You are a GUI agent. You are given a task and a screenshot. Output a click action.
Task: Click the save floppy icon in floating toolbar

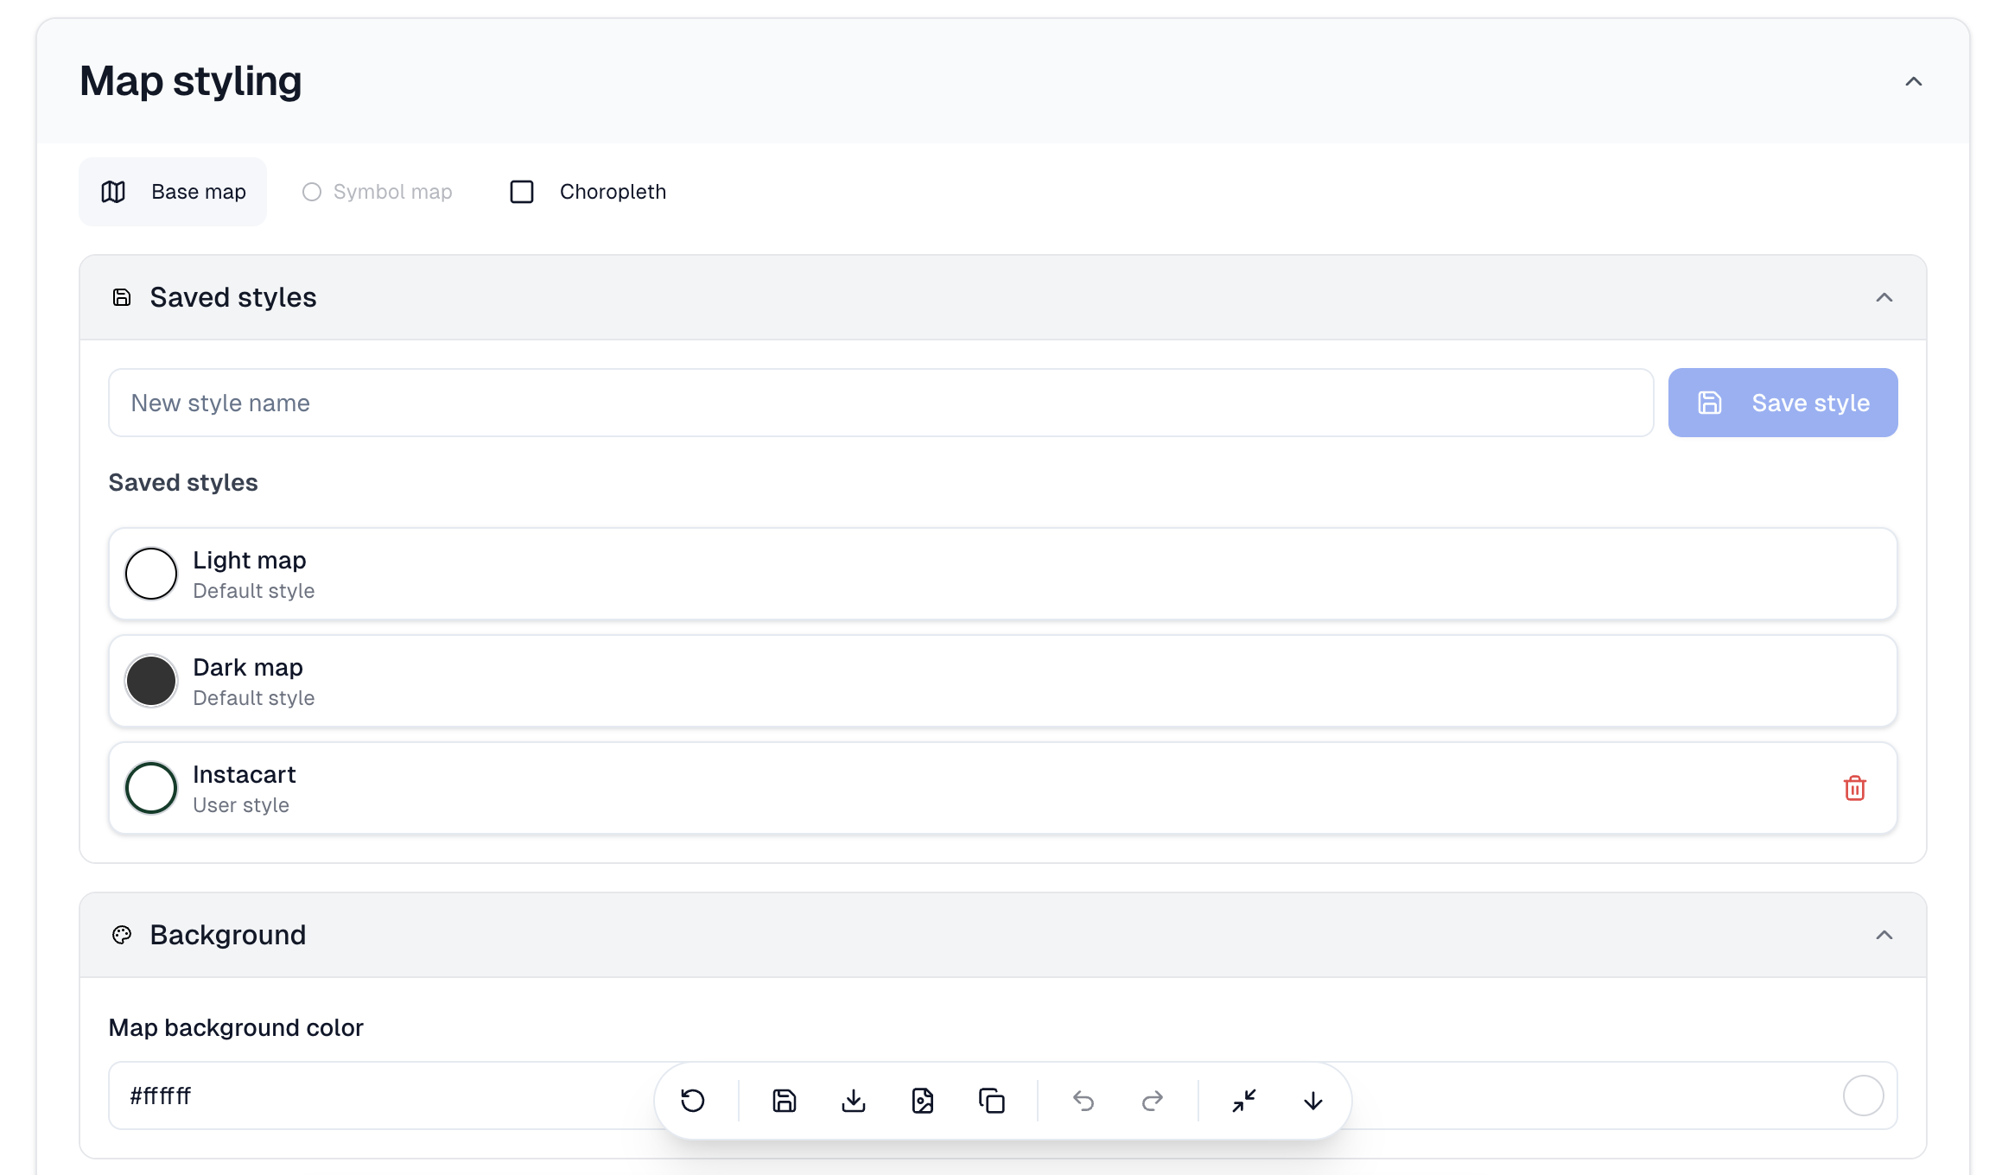(x=785, y=1101)
